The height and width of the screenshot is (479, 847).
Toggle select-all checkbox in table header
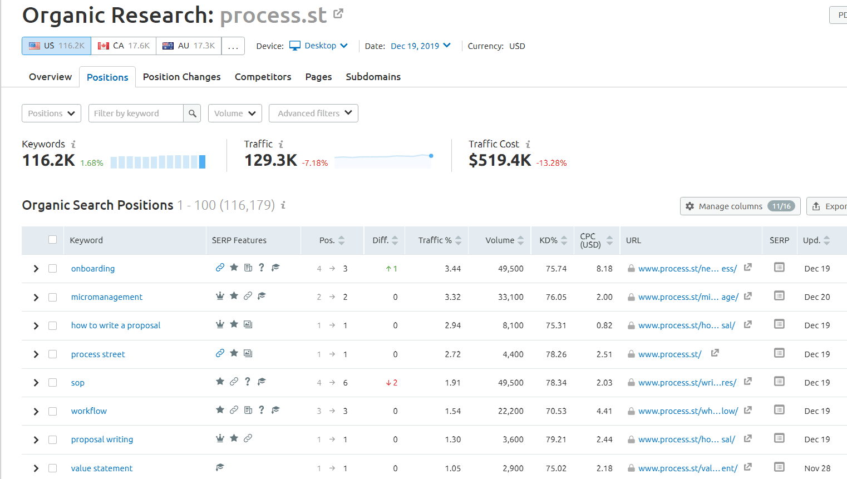coord(52,240)
